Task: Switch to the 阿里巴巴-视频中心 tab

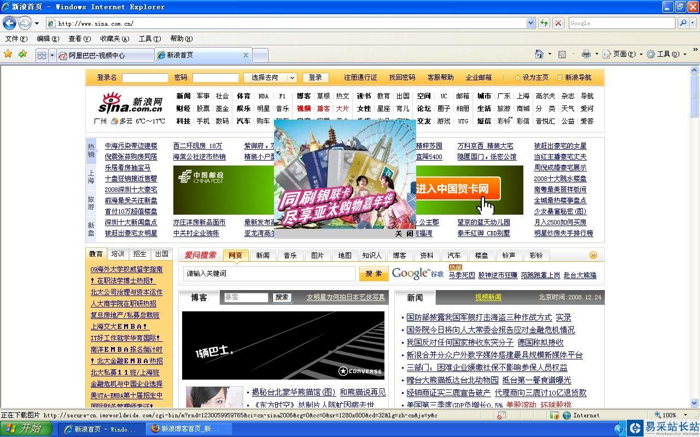Action: (105, 55)
